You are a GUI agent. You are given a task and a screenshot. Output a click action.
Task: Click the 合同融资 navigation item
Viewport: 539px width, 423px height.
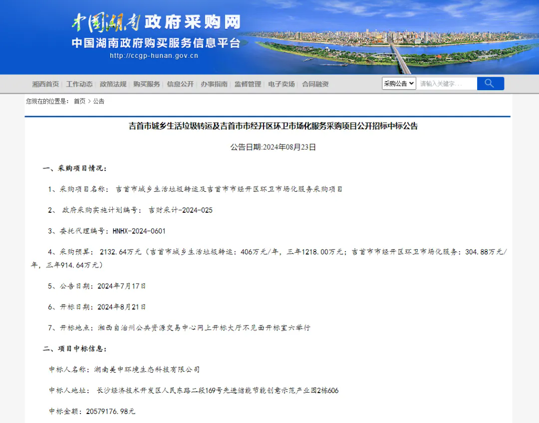point(315,84)
